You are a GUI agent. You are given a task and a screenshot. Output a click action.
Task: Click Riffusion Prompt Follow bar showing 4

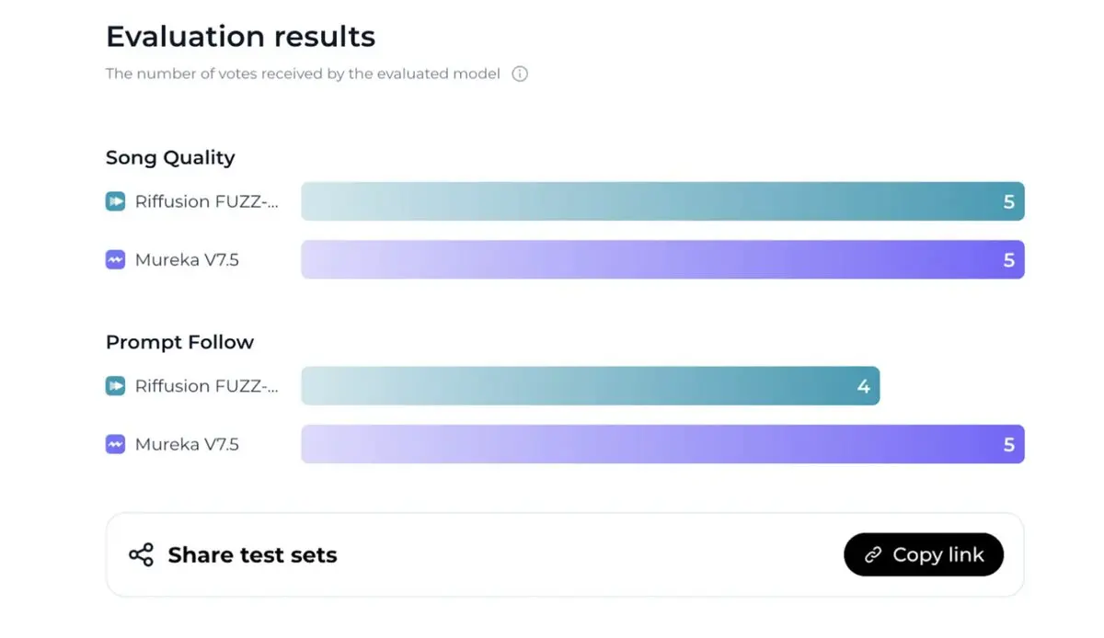click(591, 386)
